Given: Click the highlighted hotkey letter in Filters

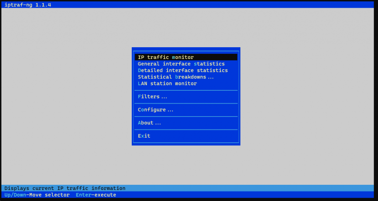Looking at the screenshot, I should pyautogui.click(x=140, y=97).
